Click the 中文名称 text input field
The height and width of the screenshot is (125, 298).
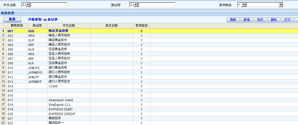(49, 5)
